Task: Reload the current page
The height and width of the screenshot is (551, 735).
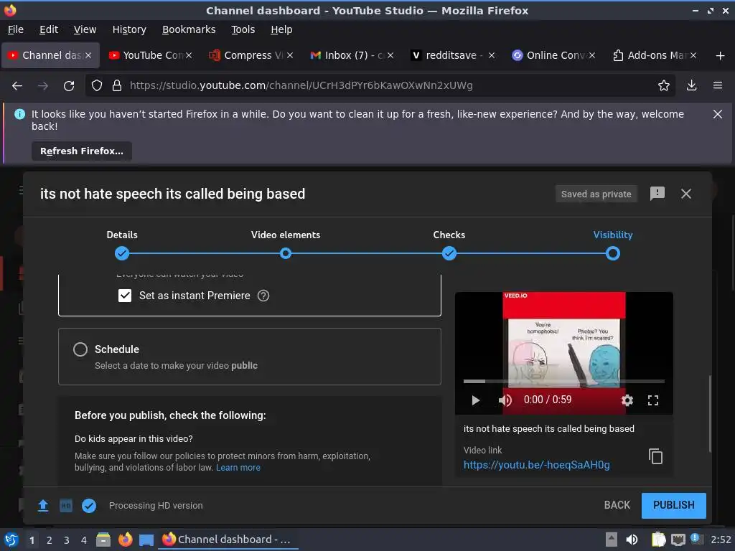Action: click(x=69, y=86)
